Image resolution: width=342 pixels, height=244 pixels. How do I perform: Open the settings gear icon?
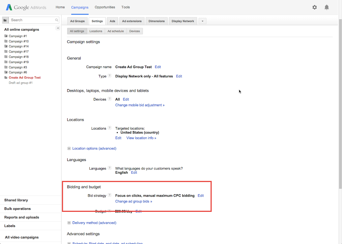(x=314, y=7)
